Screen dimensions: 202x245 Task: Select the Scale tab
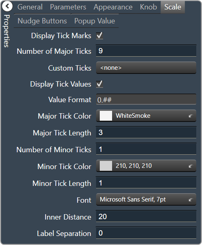pyautogui.click(x=172, y=7)
